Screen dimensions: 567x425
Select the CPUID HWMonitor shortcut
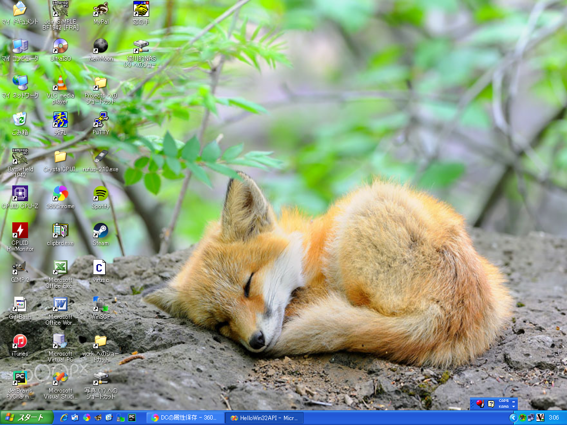pos(20,238)
